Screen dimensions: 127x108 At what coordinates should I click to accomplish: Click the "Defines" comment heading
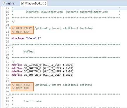(x=29, y=52)
